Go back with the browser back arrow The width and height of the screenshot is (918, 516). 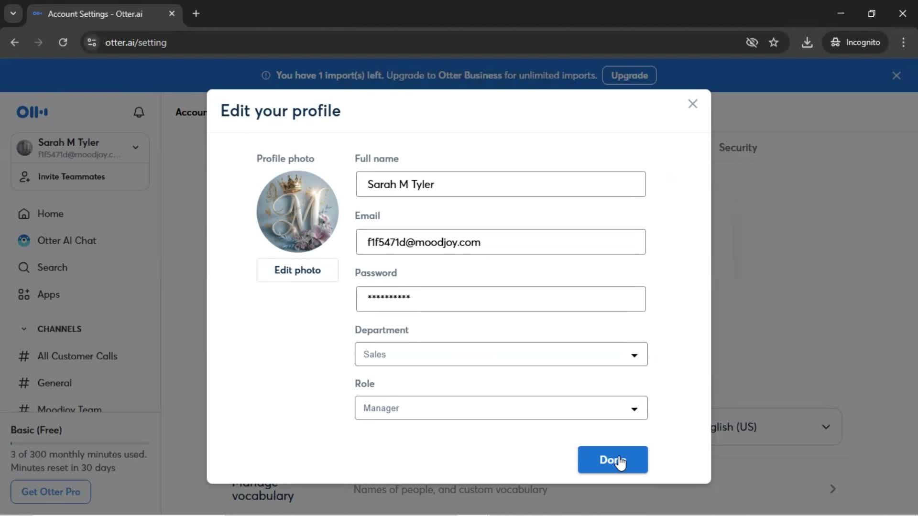click(x=15, y=43)
